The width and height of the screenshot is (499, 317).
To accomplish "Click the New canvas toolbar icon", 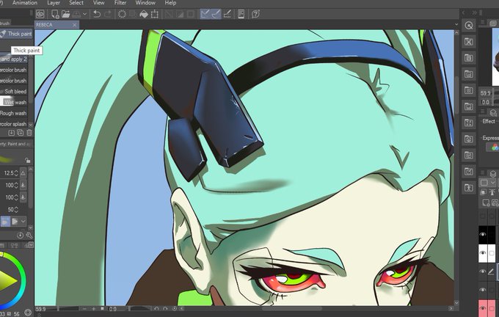I will click(55, 14).
